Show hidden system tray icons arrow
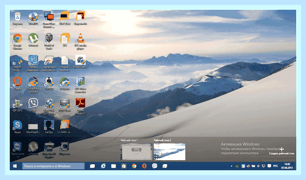 (x=231, y=166)
